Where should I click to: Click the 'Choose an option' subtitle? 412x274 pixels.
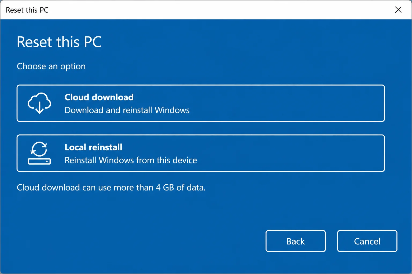click(x=51, y=66)
